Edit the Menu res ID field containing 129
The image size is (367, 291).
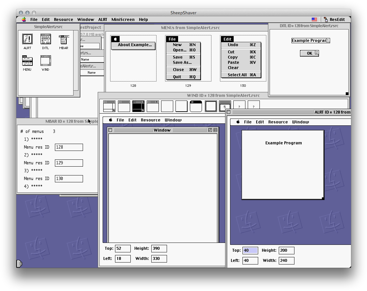[69, 163]
